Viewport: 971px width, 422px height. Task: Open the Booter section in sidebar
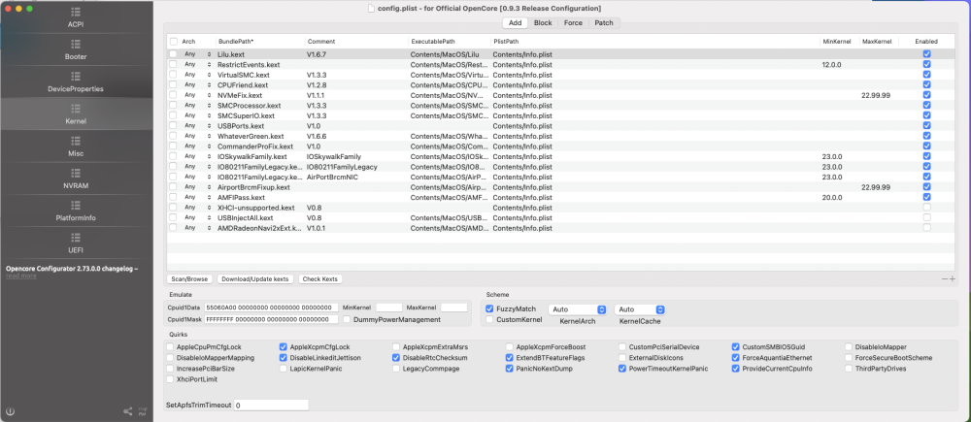[x=76, y=50]
